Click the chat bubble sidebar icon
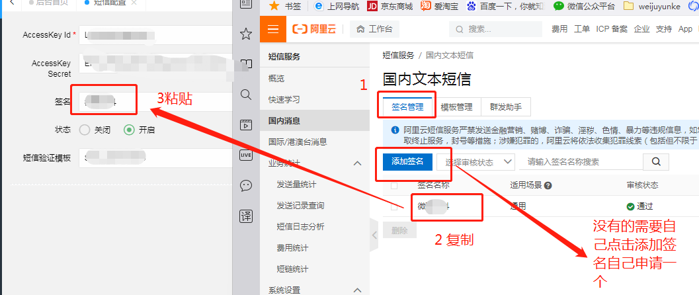Screen dimensions: 699x295 [246, 185]
